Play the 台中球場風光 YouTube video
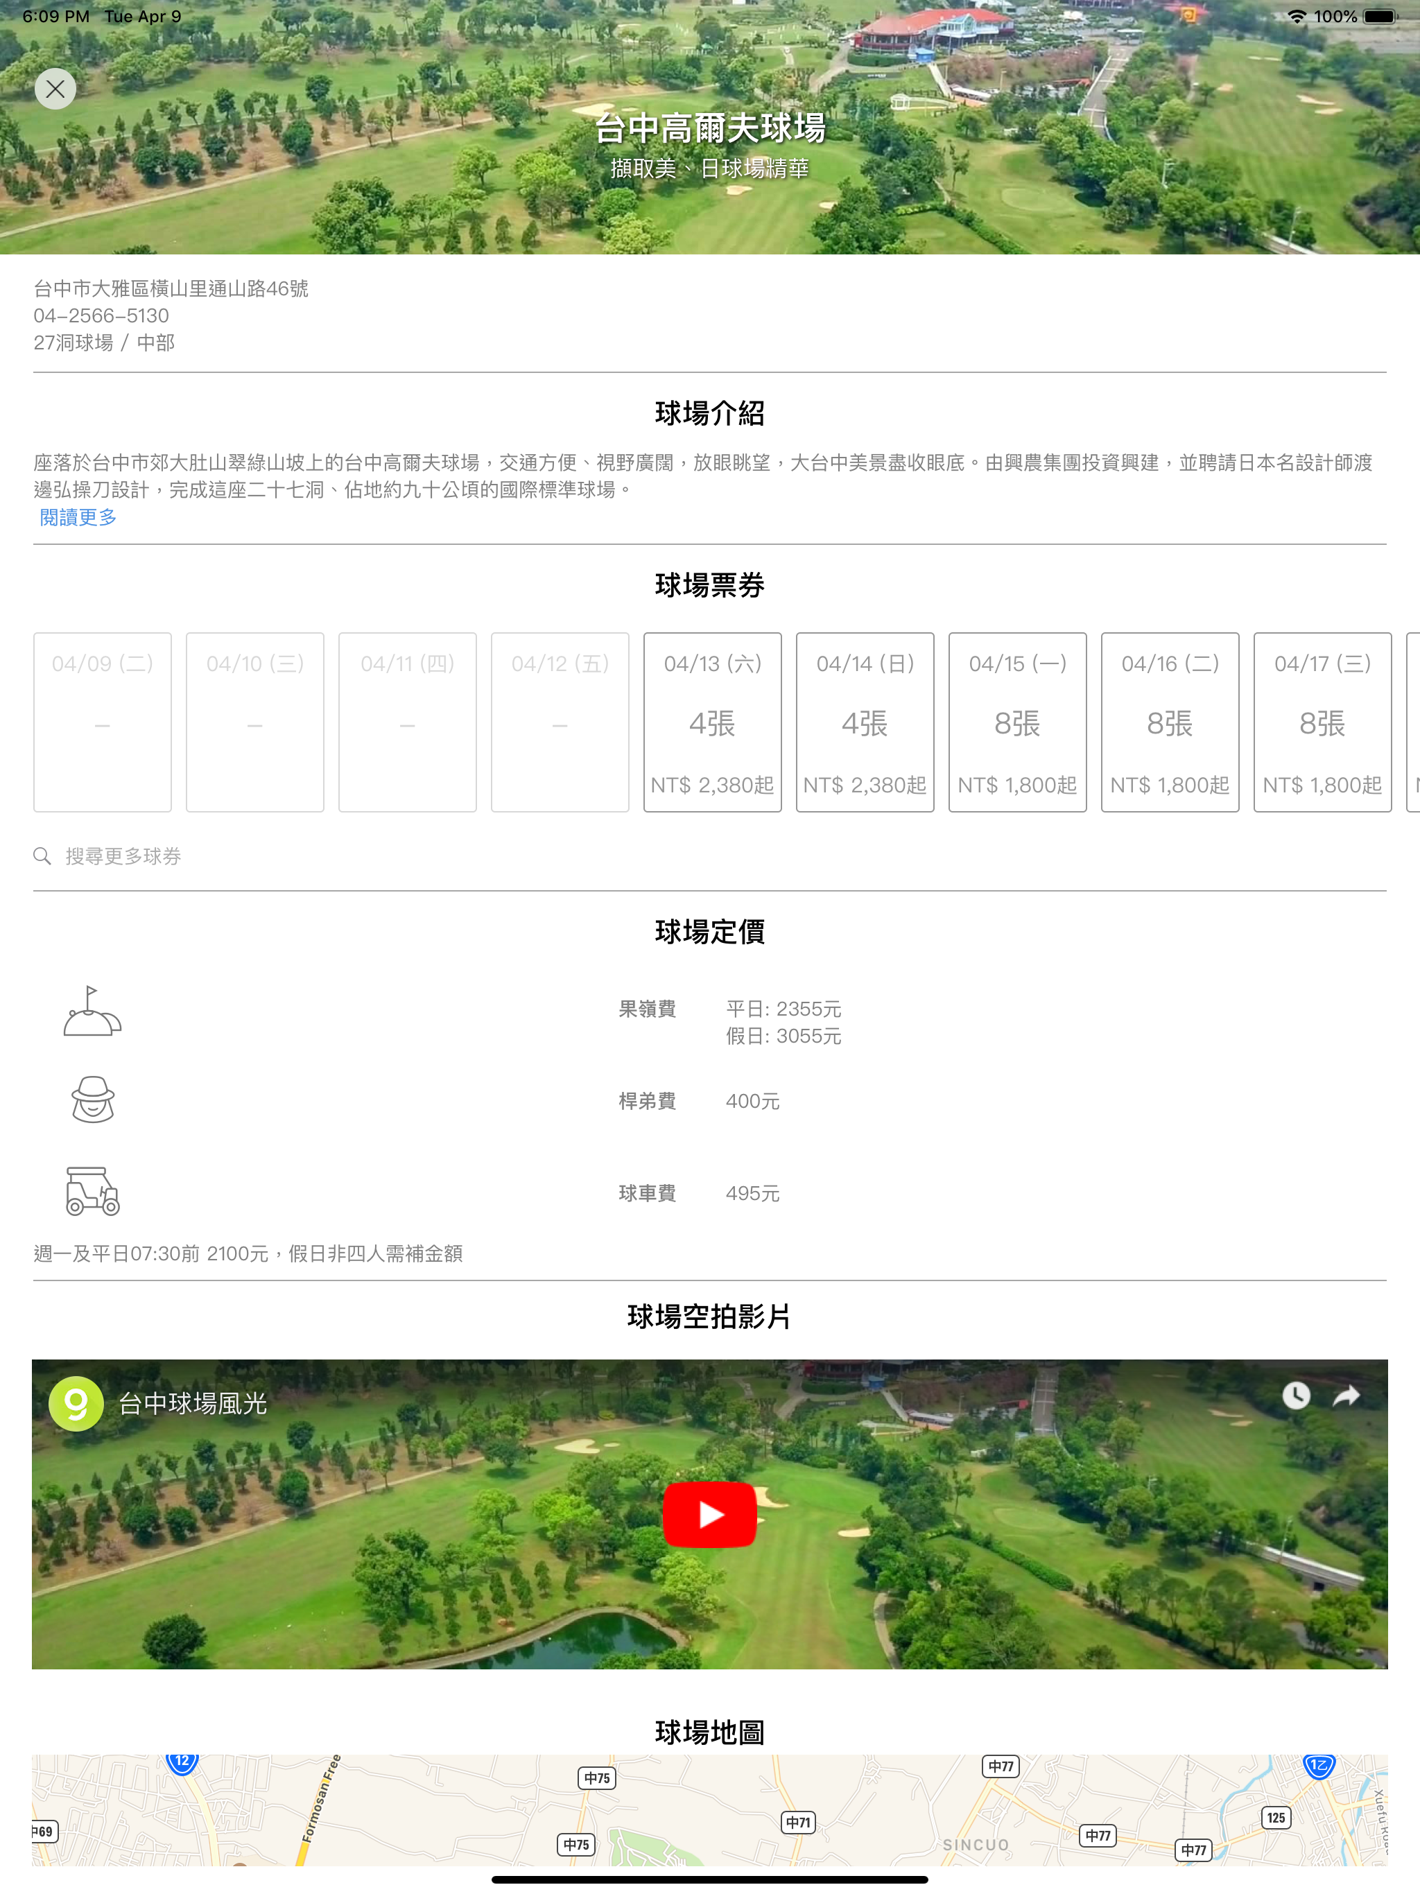The image size is (1420, 1894). [x=709, y=1514]
